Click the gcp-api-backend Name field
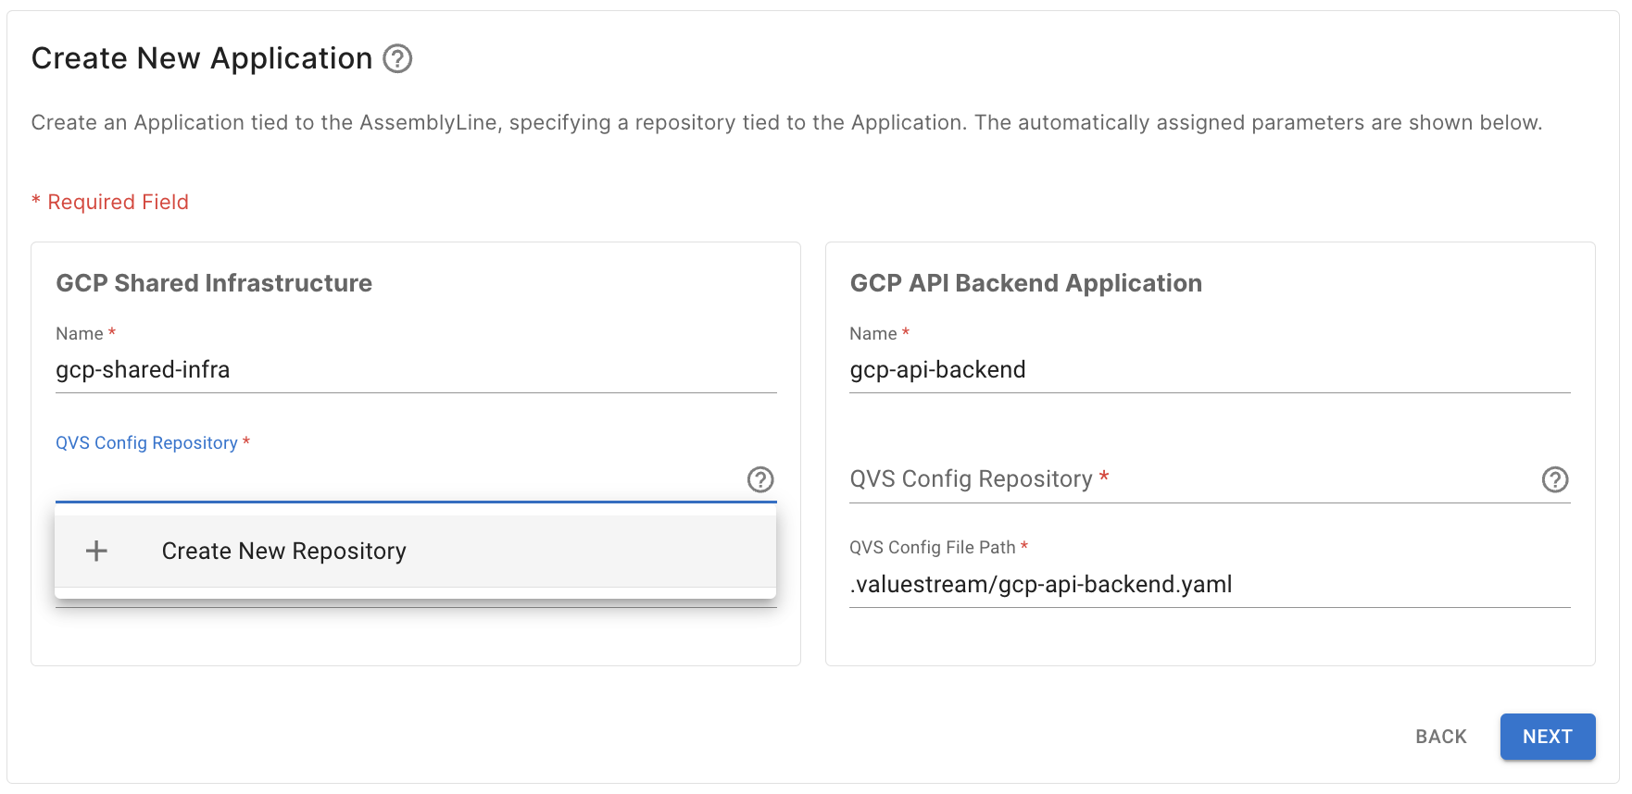Screen dimensions: 1632x794 [1209, 370]
